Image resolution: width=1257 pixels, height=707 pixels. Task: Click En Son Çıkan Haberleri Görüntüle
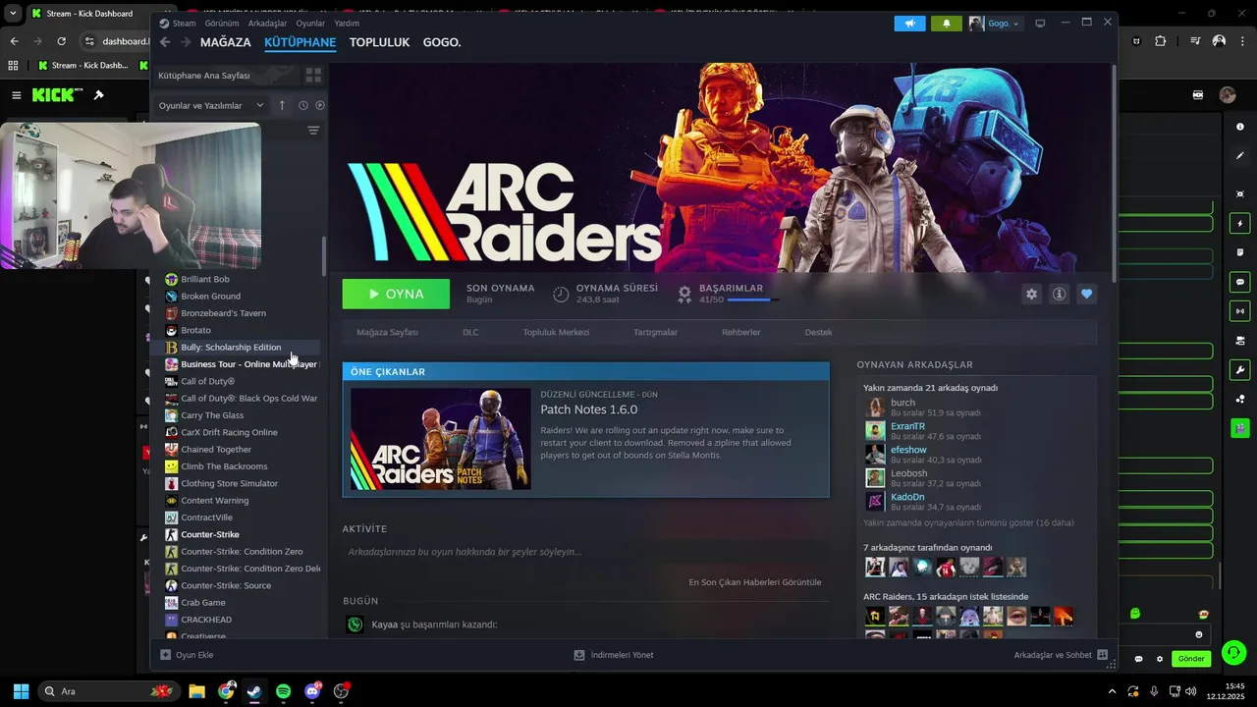[x=754, y=582]
